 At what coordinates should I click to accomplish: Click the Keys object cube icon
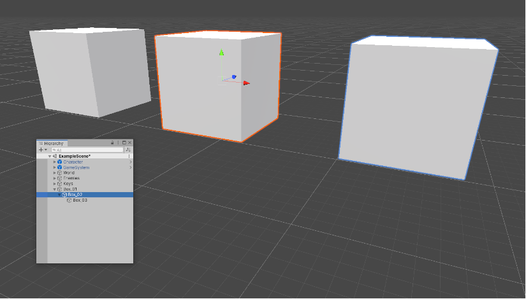click(x=60, y=184)
